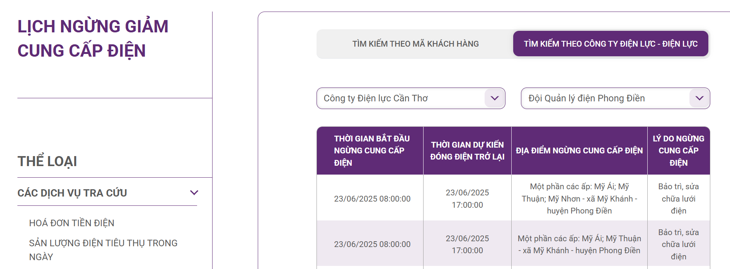Click the second row's location cell Mỹ Ái; Mỹ Thuận
Screen dimensions: 730x269
point(579,244)
